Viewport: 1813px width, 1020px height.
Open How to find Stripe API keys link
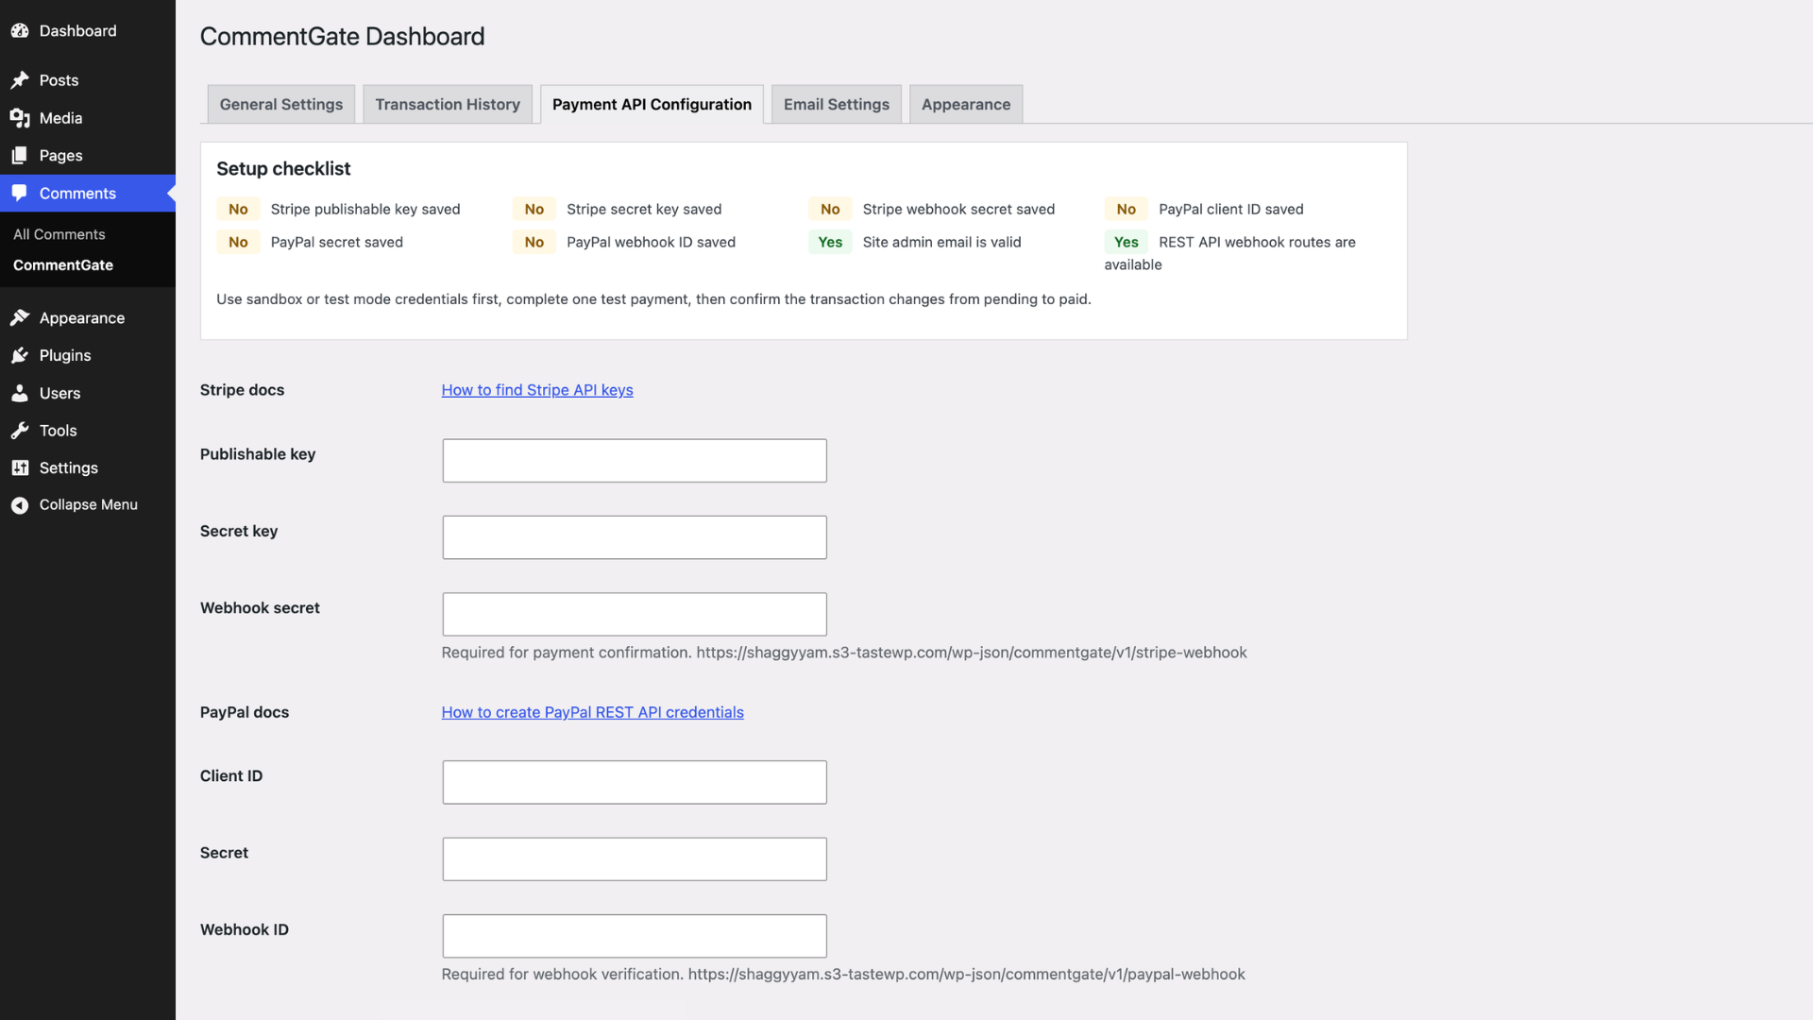[537, 390]
